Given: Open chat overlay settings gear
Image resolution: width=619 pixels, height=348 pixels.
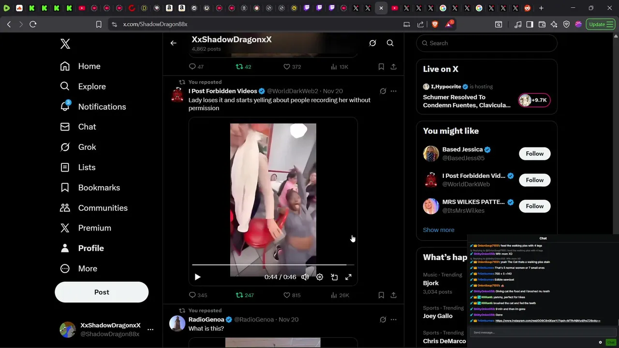Looking at the screenshot, I should coord(600,342).
